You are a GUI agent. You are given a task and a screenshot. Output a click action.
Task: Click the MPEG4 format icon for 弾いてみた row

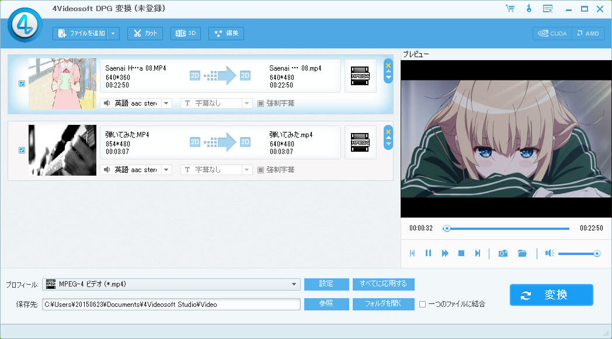(x=360, y=142)
